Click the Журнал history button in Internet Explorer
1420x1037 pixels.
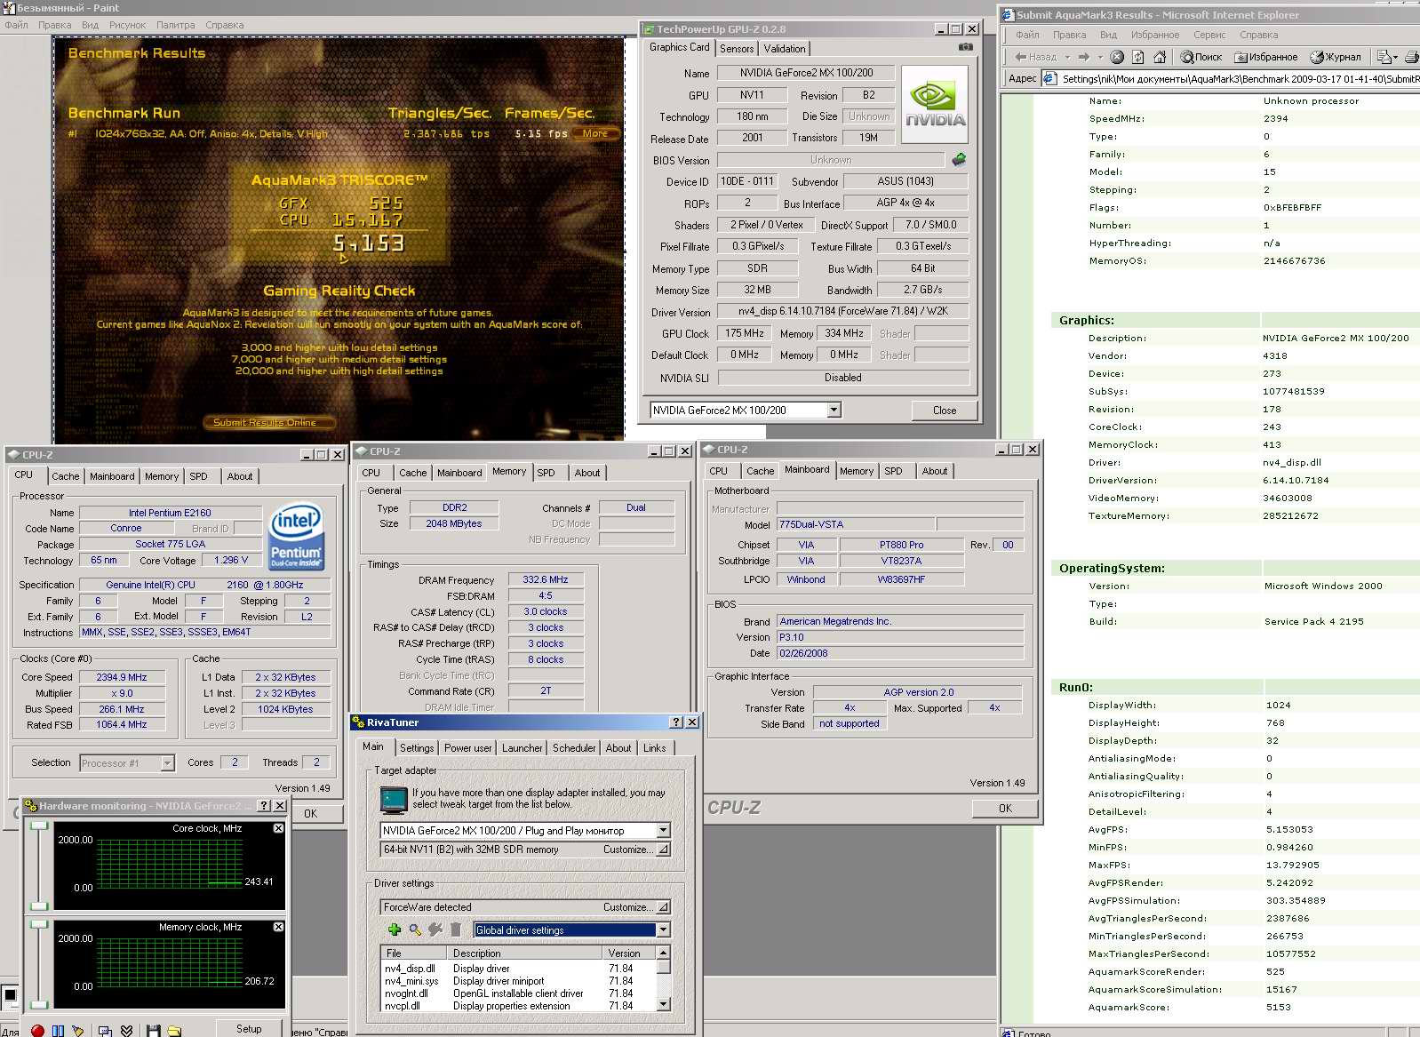point(1336,57)
